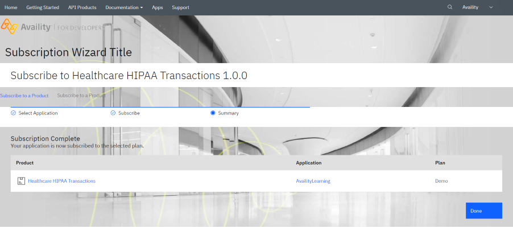Open Getting Started page

click(43, 7)
